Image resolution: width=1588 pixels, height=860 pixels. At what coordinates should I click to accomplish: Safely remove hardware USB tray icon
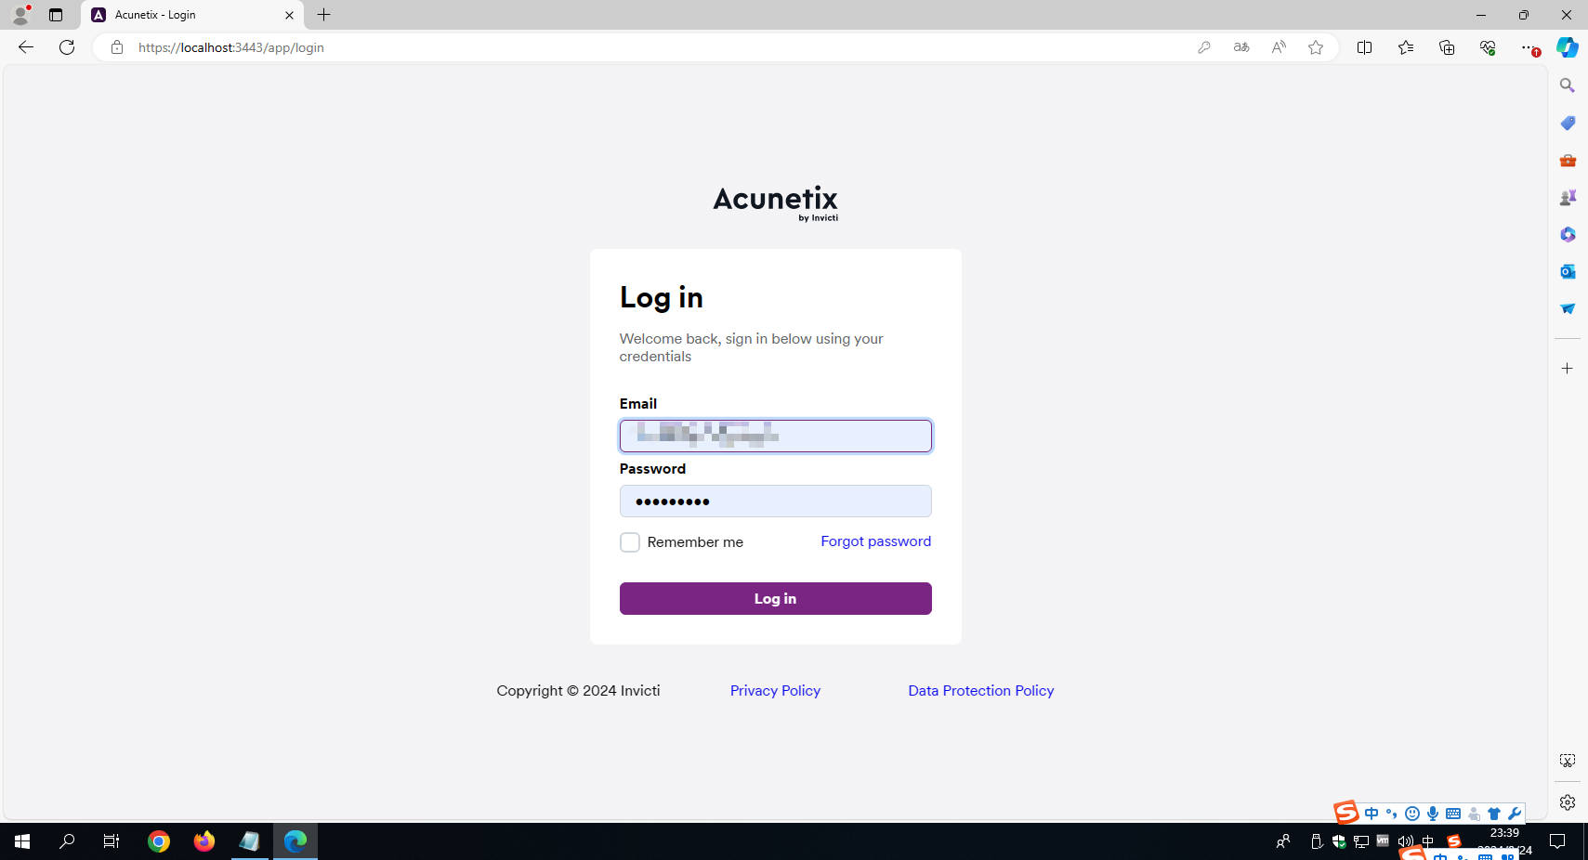coord(1317,841)
